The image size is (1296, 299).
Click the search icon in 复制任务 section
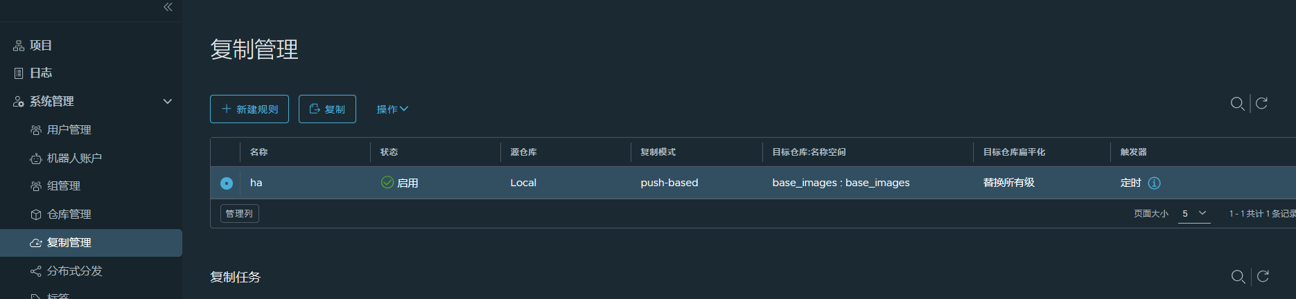pyautogui.click(x=1237, y=277)
